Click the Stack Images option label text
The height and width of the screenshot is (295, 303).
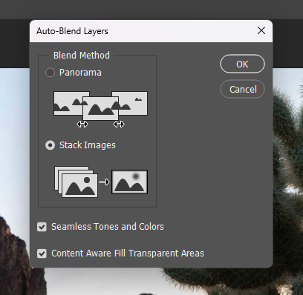(x=88, y=145)
